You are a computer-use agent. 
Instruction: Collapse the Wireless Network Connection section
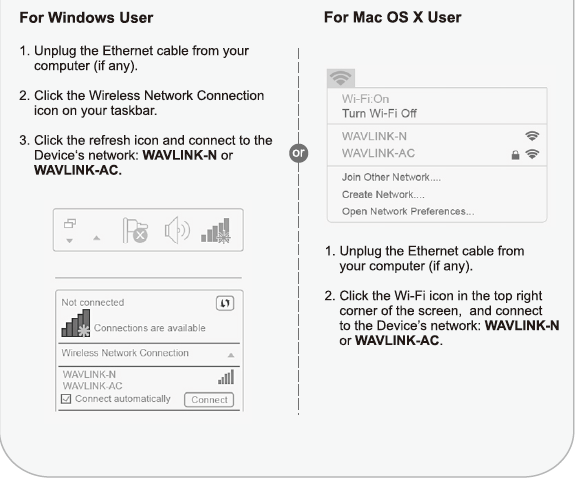[x=231, y=355]
